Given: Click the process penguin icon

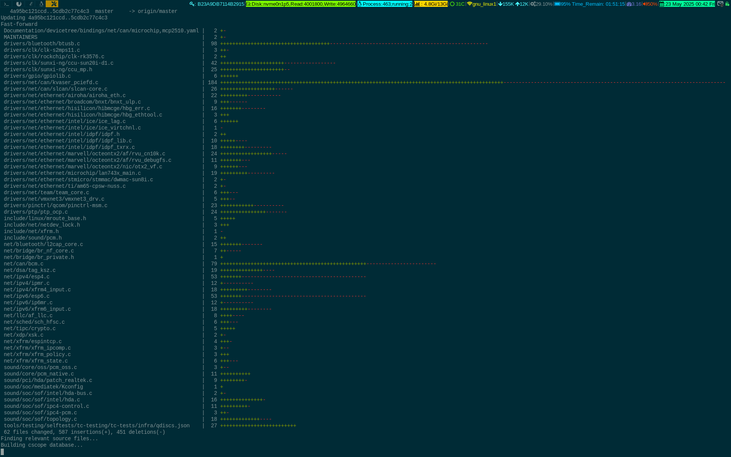Looking at the screenshot, I should click(x=359, y=4).
